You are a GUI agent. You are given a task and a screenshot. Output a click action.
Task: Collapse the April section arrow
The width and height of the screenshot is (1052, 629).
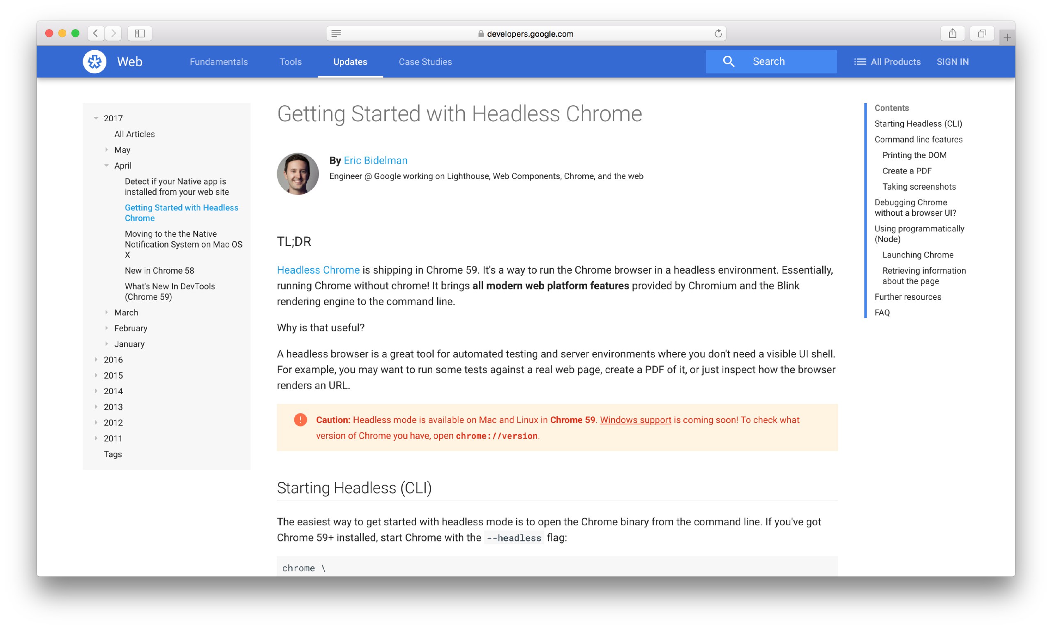tap(106, 165)
